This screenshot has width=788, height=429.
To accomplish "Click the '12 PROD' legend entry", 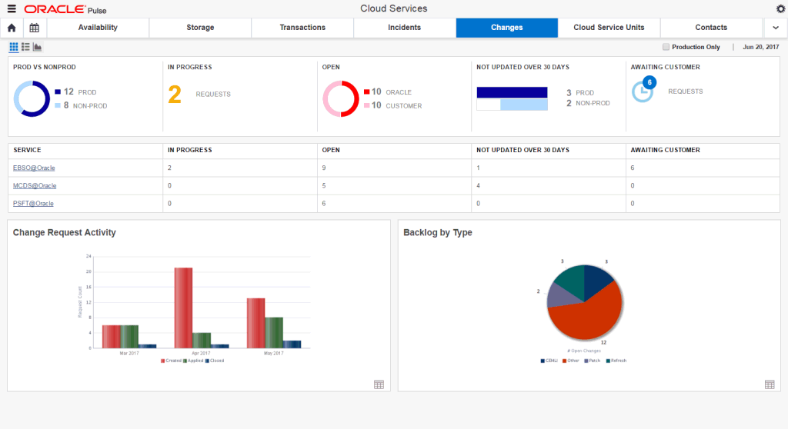I will [76, 92].
